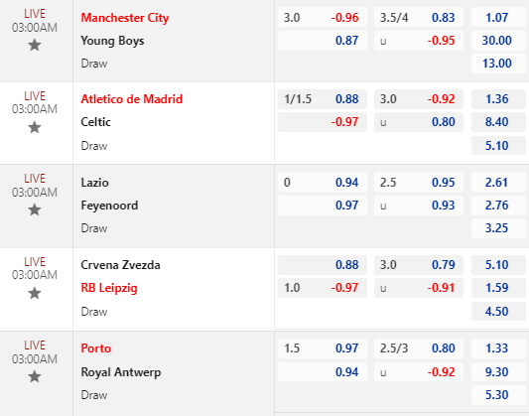Mark Crvena Zvezda vs RB Leipzig as favorite

[35, 293]
